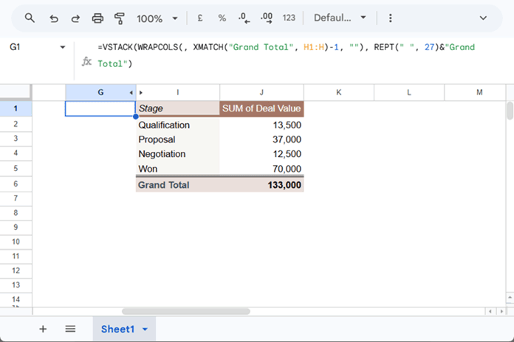The height and width of the screenshot is (342, 514).
Task: Select column G header
Action: pyautogui.click(x=100, y=92)
